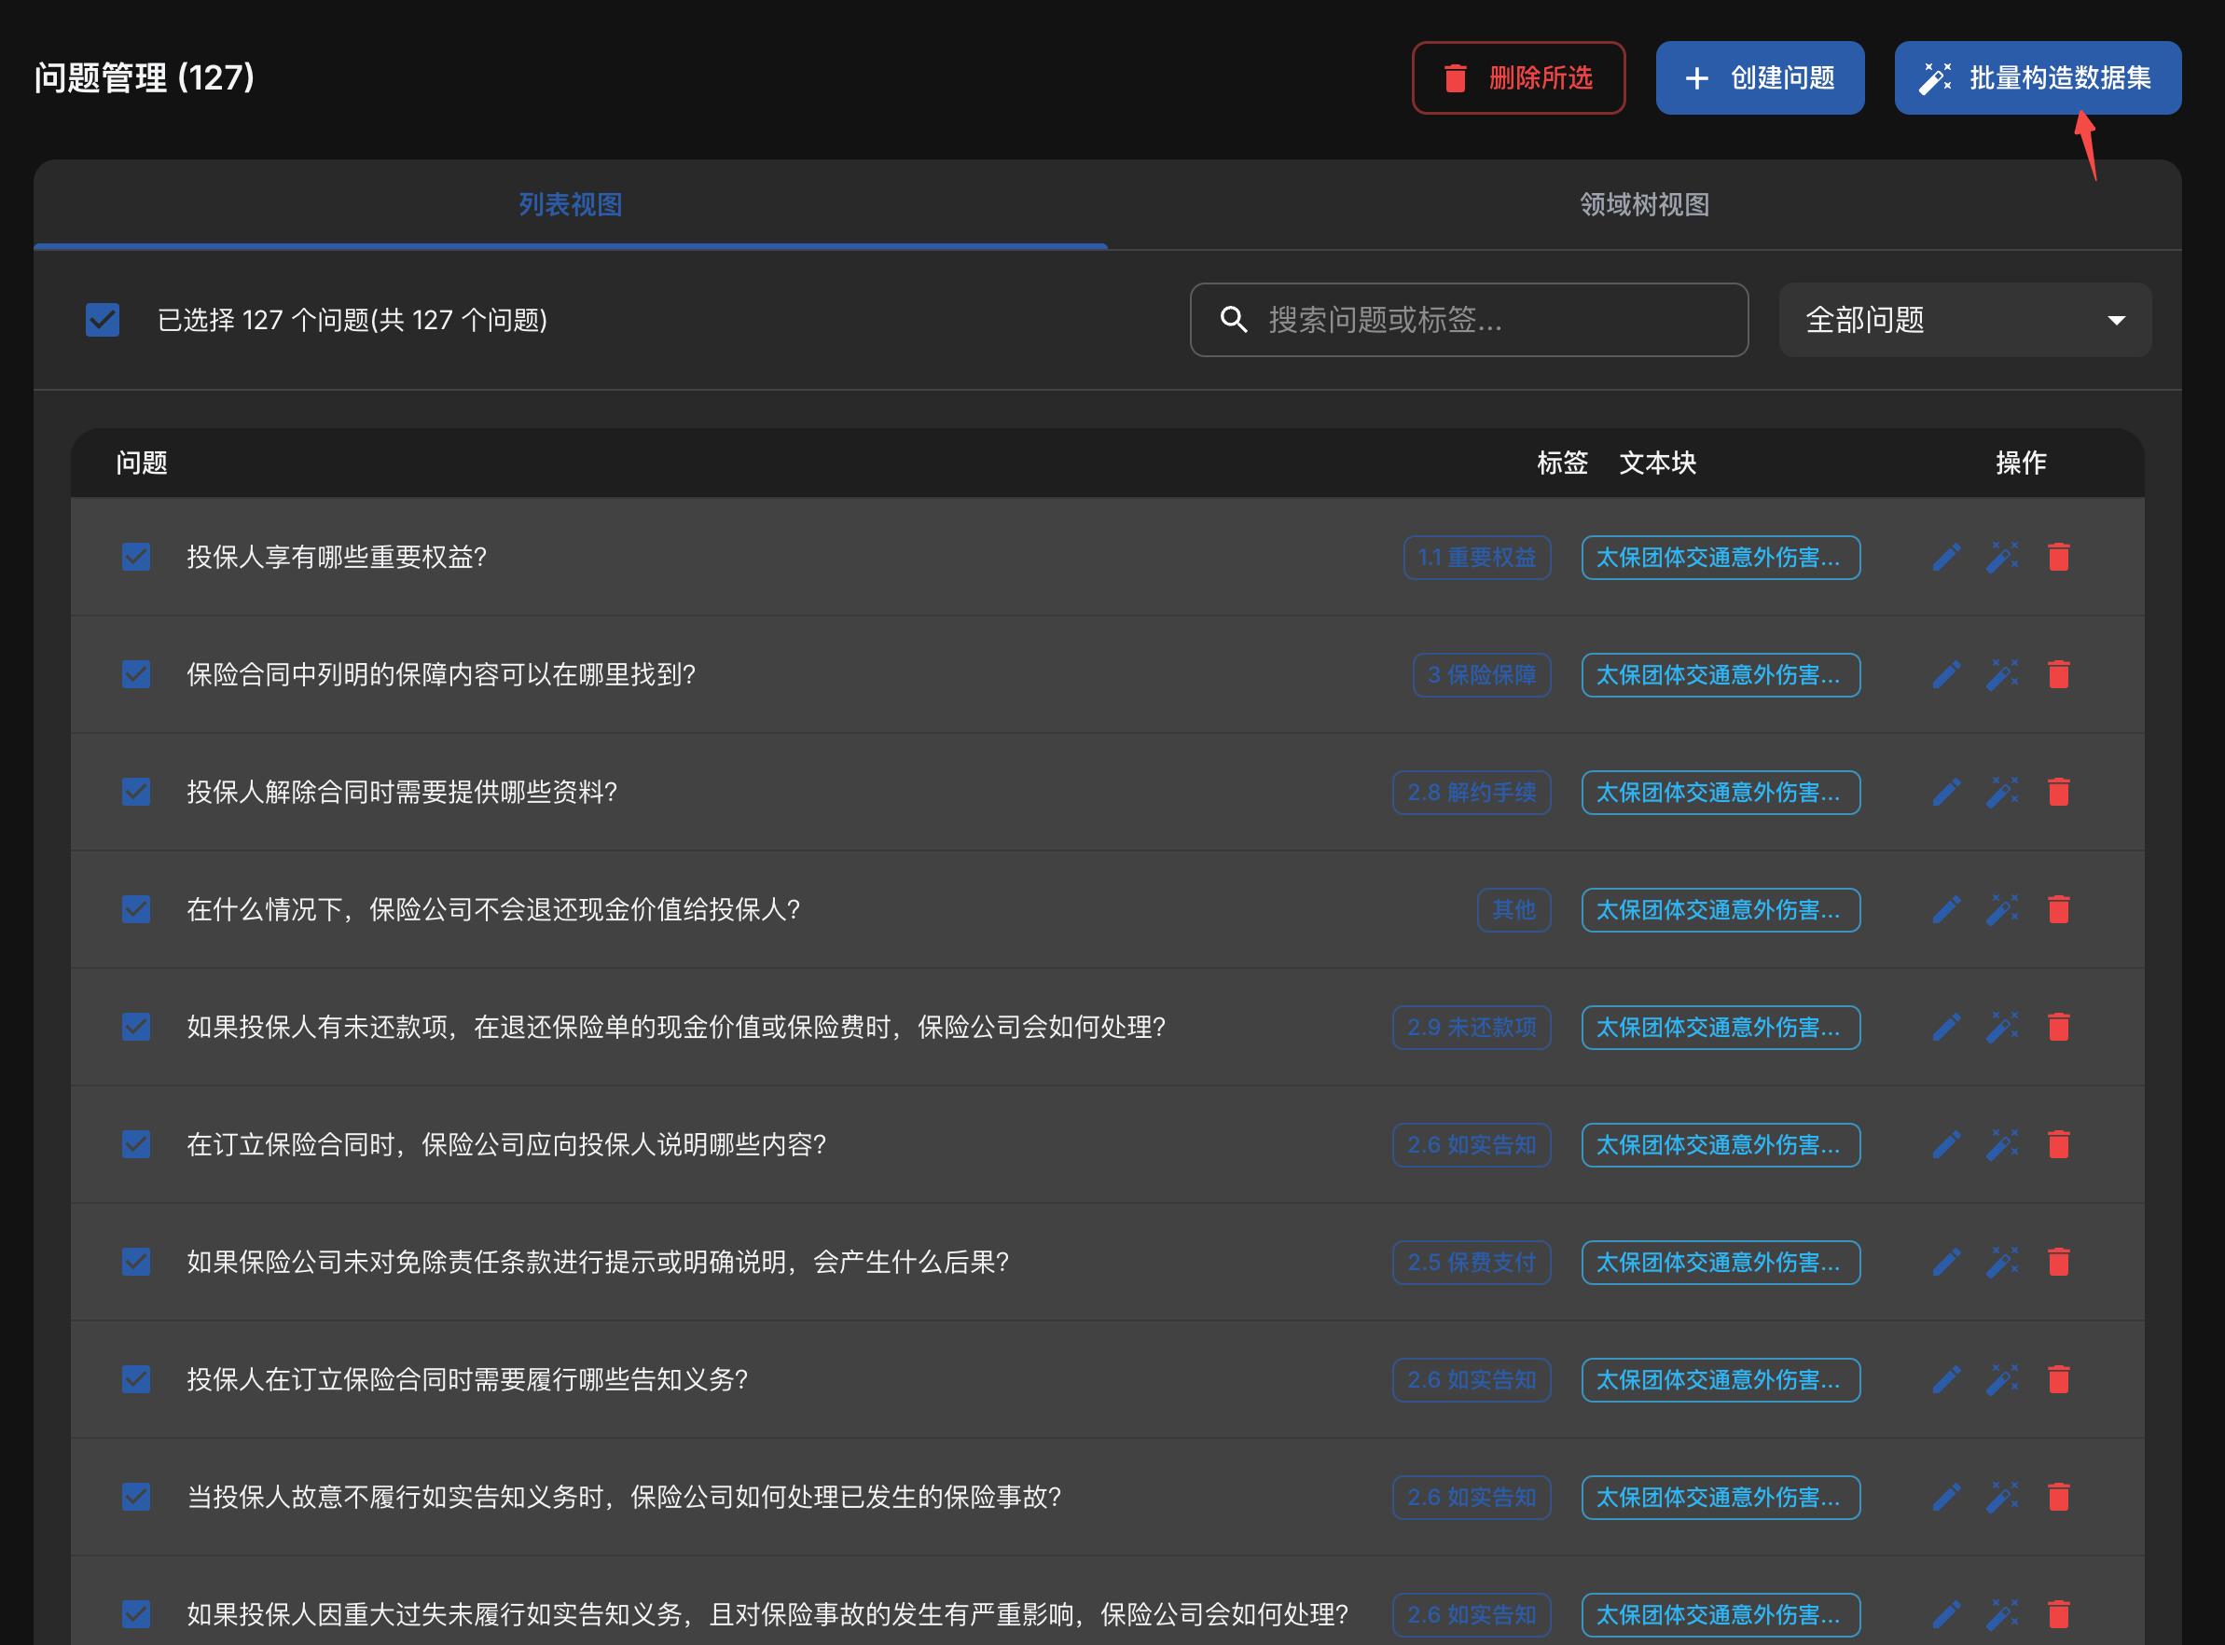
Task: Click the trash icon inside 删除所选 button
Action: point(1455,77)
